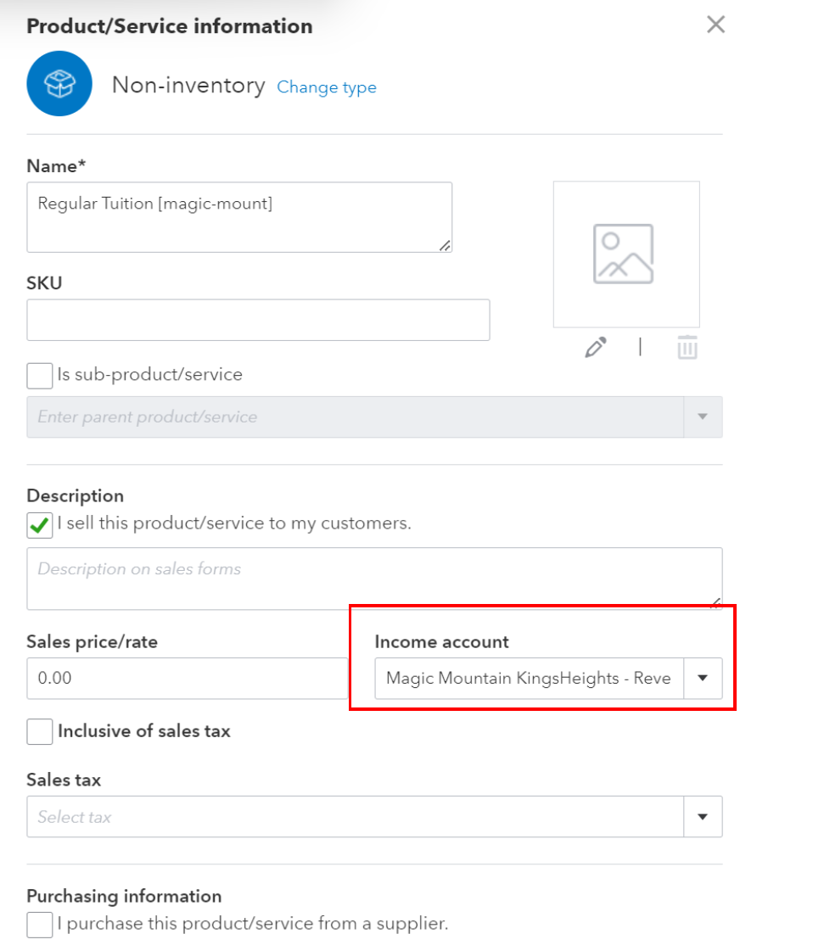Click the image placeholder thumbnail
813x945 pixels.
(x=626, y=254)
